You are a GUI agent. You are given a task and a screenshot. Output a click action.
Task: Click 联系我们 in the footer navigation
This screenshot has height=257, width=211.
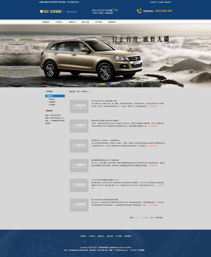pos(128,236)
